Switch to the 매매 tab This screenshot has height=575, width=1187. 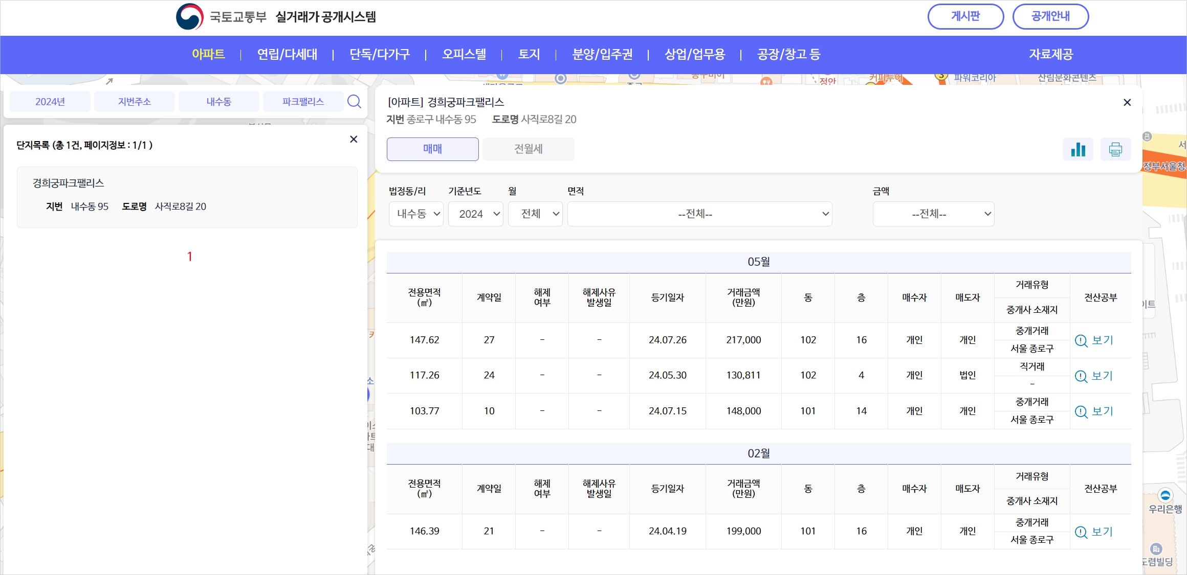pyautogui.click(x=433, y=149)
